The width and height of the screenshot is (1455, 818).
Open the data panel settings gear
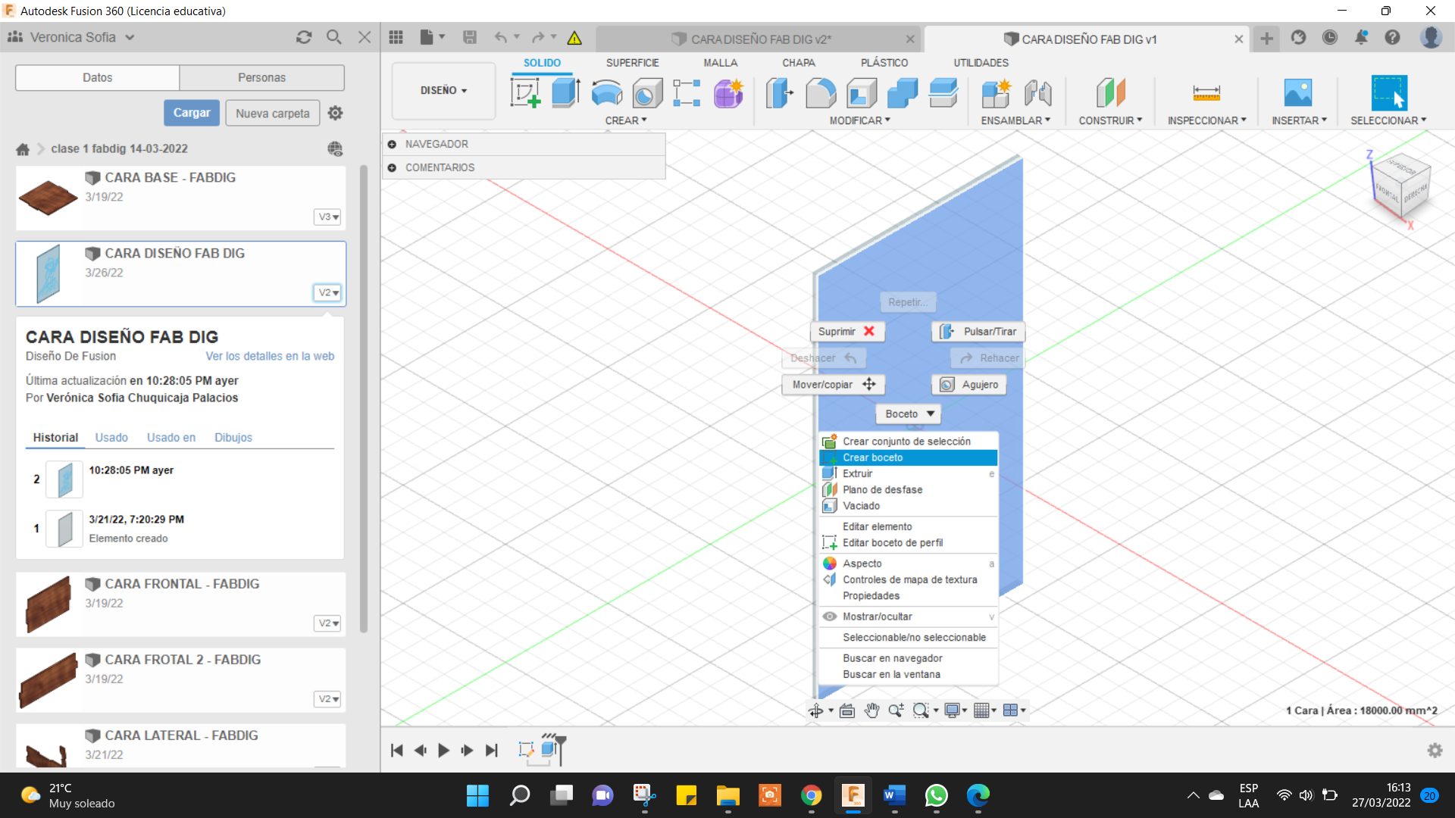point(335,113)
